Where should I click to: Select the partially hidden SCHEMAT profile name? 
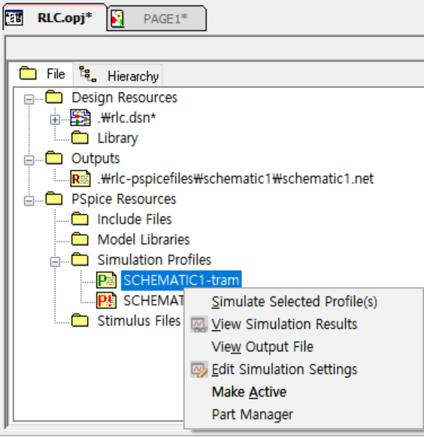tap(153, 300)
